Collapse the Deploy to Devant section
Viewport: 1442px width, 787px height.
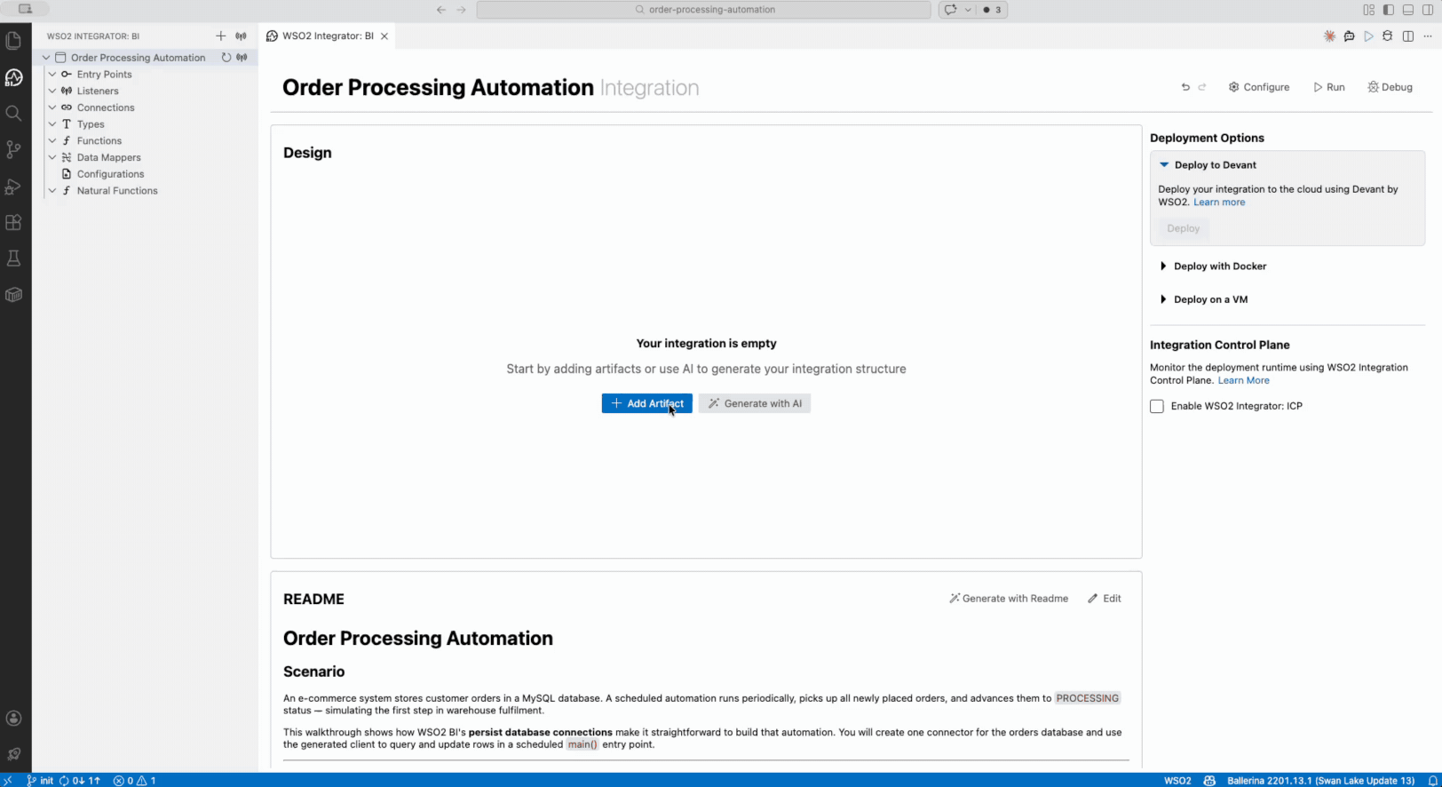pos(1164,165)
